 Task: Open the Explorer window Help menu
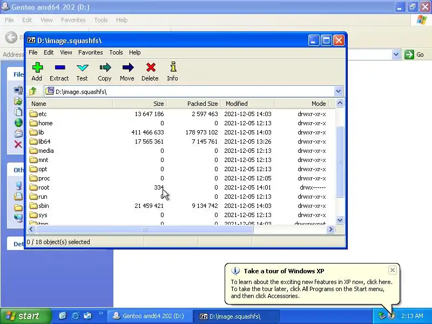tap(122, 20)
